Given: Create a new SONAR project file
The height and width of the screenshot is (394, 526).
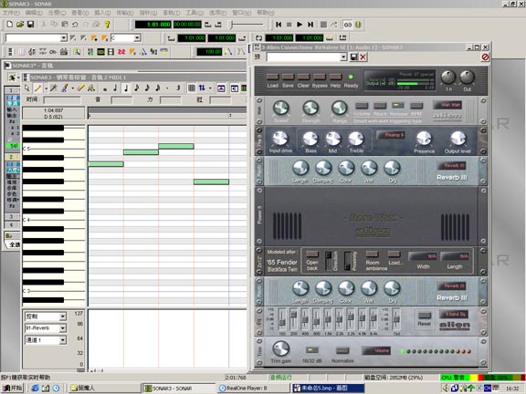Looking at the screenshot, I should tap(10, 25).
